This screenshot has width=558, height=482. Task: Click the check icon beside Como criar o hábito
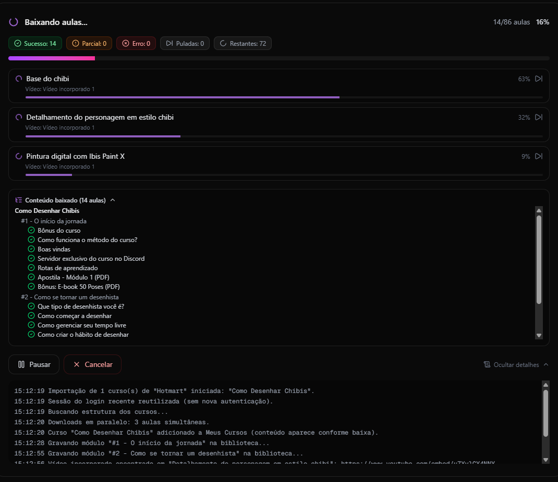coord(31,335)
